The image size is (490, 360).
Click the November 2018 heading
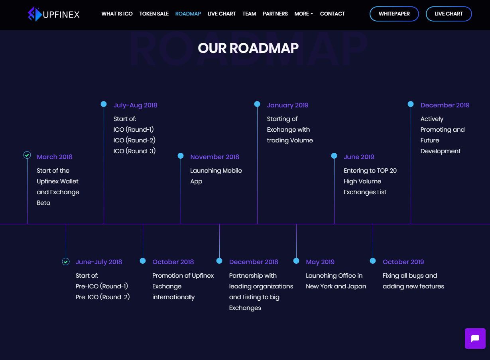point(215,157)
